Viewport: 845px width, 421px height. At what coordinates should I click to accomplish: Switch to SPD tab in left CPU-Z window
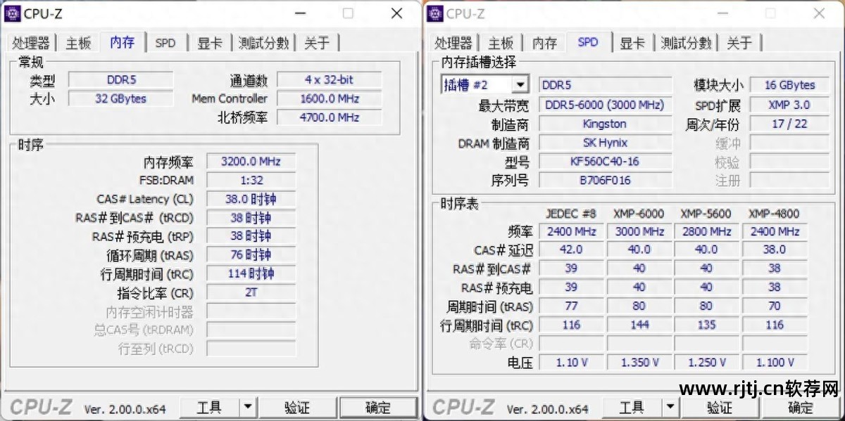(165, 43)
